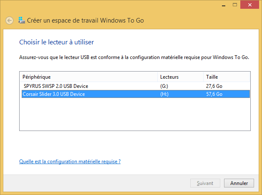Click the (H:) drive letter cell

164,94
